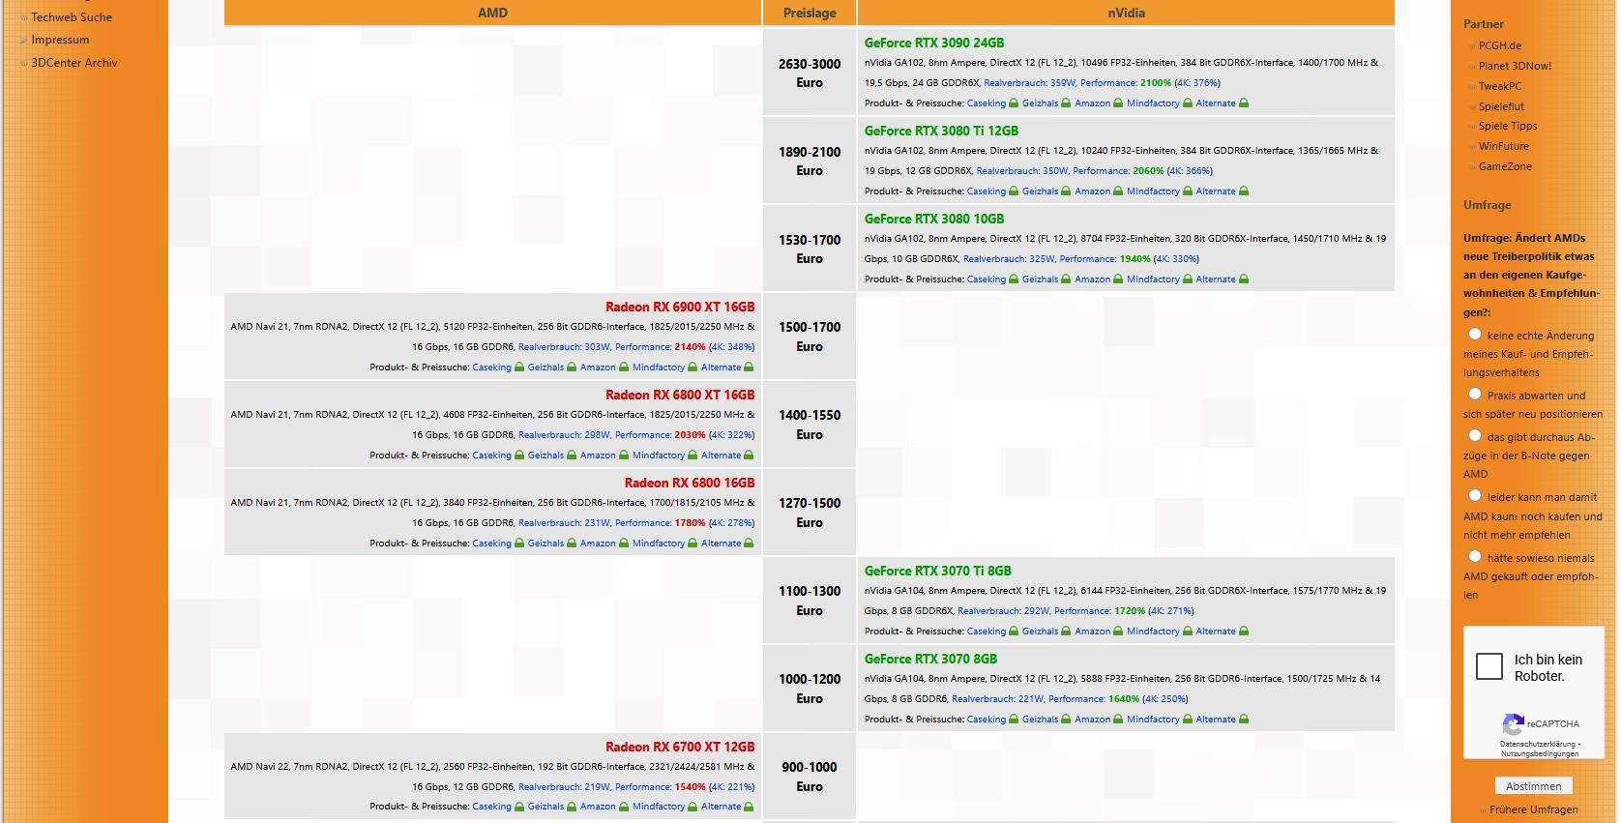Open Radeon RX 6900 XT 16GB title
This screenshot has height=823, width=1621.
pyautogui.click(x=680, y=307)
